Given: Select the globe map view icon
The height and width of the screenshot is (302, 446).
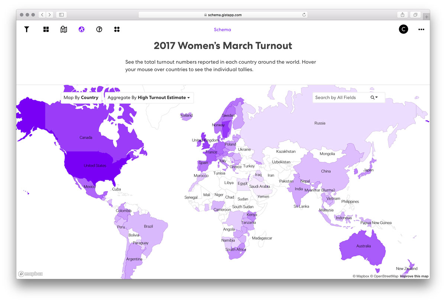Looking at the screenshot, I should point(81,29).
